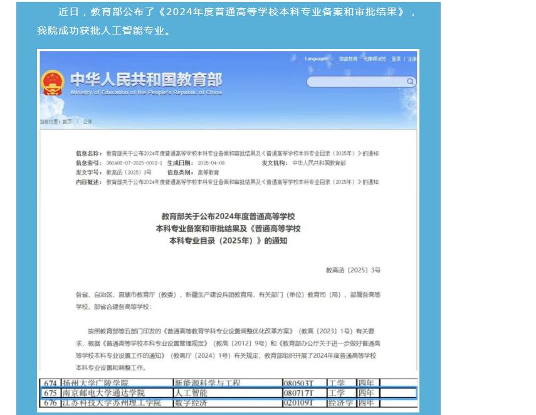
Task: Click inside the search input field
Action: tap(357, 82)
